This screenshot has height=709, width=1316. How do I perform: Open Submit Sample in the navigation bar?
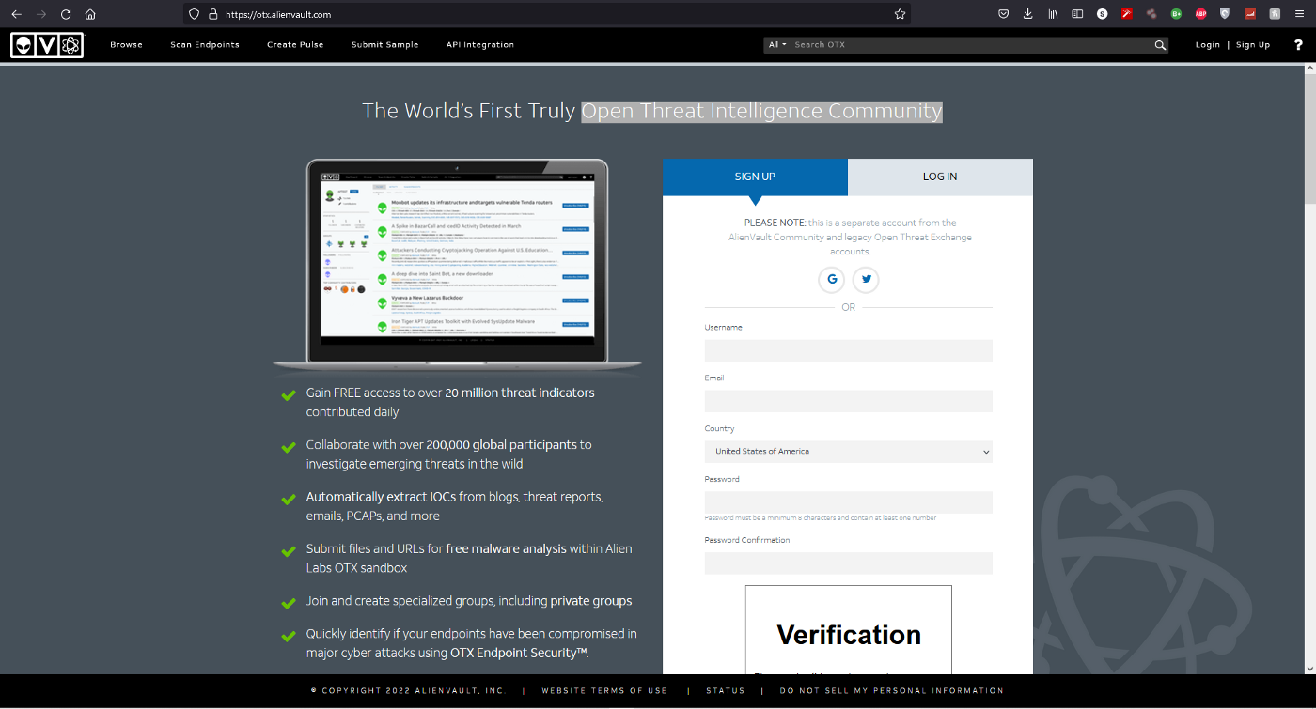384,45
